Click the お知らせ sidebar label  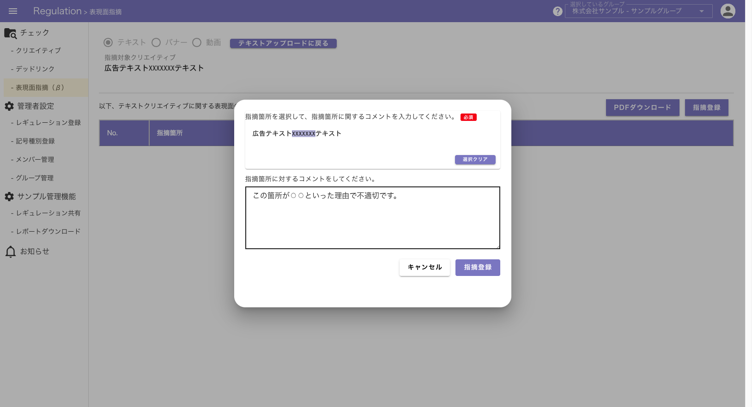[x=35, y=251]
